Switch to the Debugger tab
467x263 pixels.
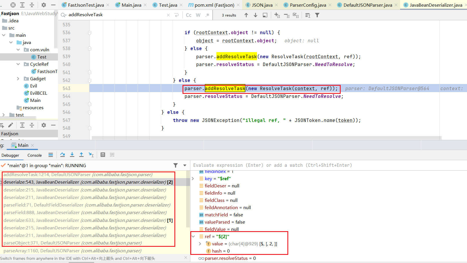pyautogui.click(x=10, y=155)
